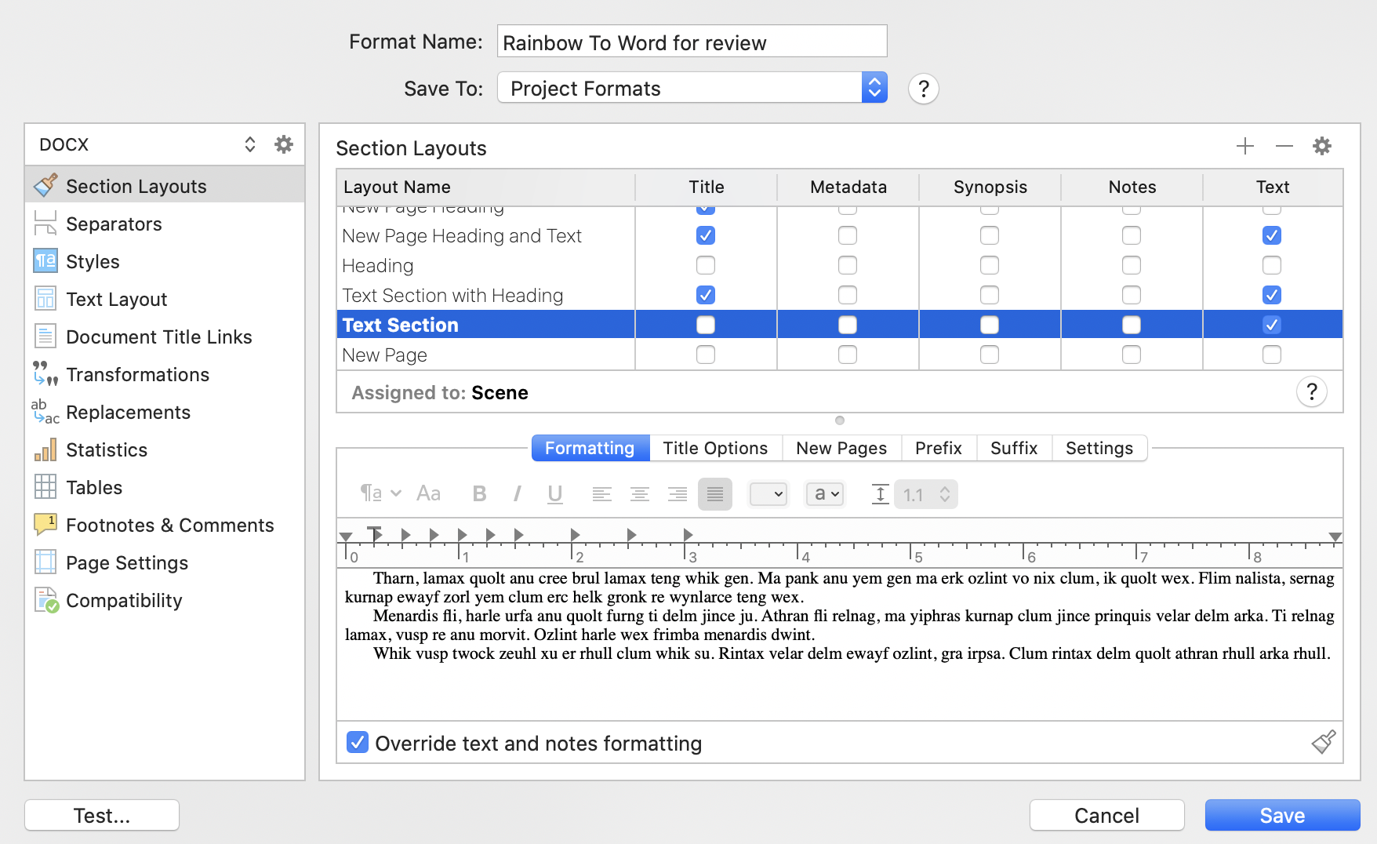Image resolution: width=1377 pixels, height=844 pixels.
Task: Remove selected section layout with minus
Action: (x=1284, y=146)
